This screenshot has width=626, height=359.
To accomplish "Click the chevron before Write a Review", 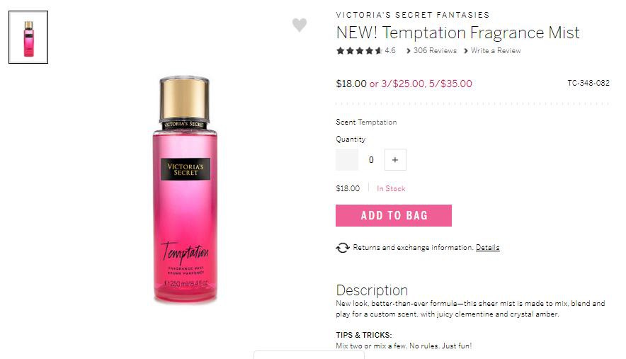I will 466,51.
